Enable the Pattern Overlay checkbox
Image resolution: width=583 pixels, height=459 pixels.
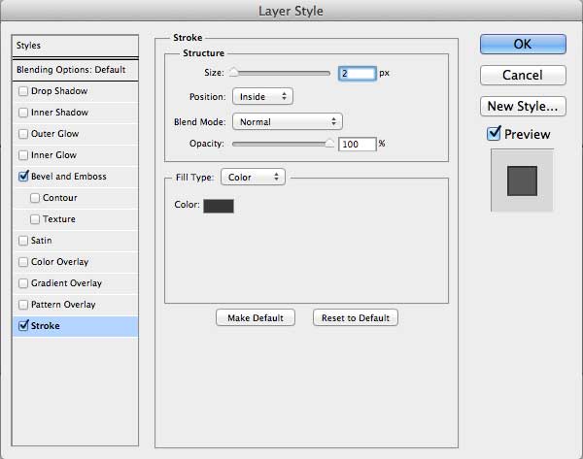click(23, 305)
